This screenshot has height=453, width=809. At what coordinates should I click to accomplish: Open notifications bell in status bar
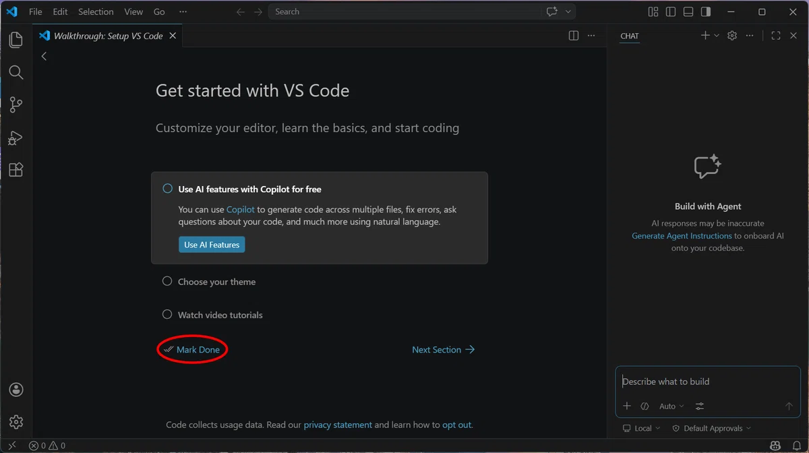pos(796,446)
